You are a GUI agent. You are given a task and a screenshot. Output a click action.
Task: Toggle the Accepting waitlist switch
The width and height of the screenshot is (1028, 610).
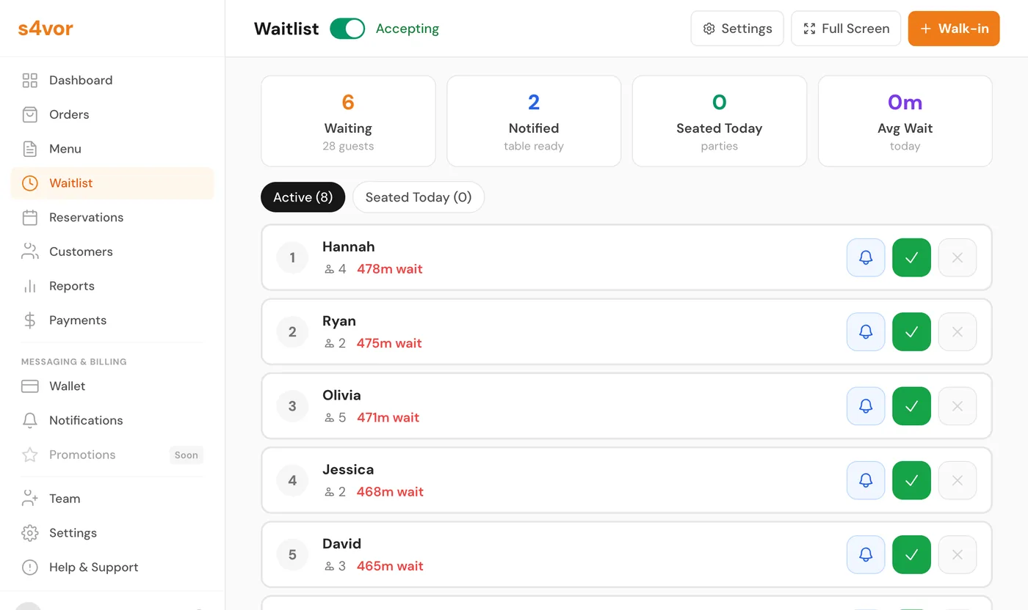[x=347, y=28]
